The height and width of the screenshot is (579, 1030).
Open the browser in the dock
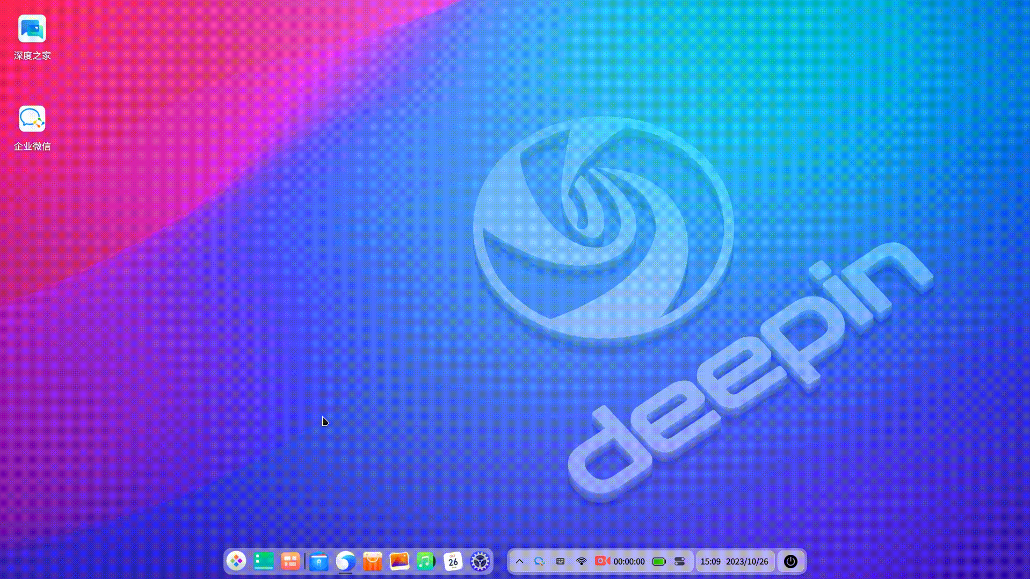[346, 561]
